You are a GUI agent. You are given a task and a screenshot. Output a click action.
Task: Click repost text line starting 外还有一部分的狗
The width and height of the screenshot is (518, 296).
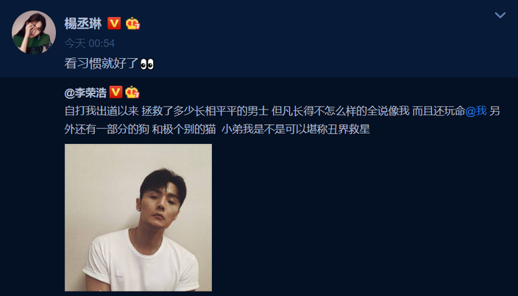(217, 129)
